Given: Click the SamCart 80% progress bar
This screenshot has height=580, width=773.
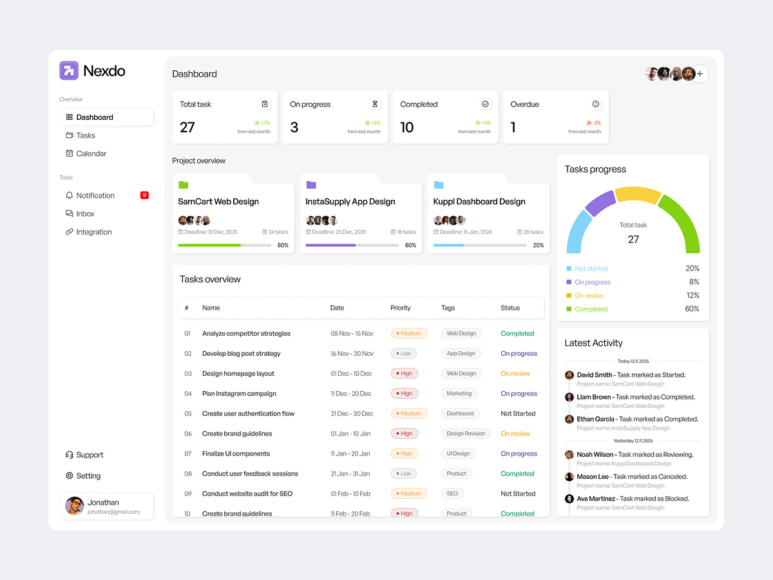Looking at the screenshot, I should click(x=224, y=246).
